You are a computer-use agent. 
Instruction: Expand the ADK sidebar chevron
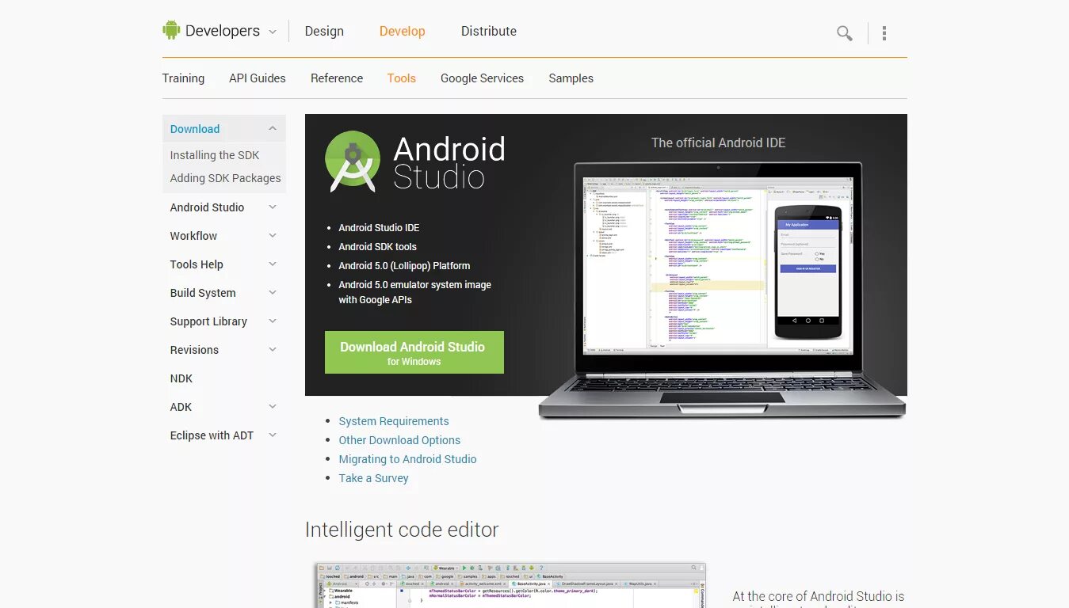pos(273,407)
